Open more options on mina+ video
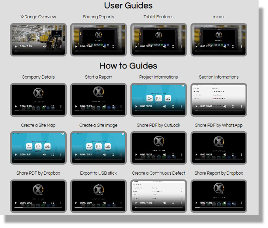Image resolution: width=268 pixels, height=228 pixels. tap(242, 47)
